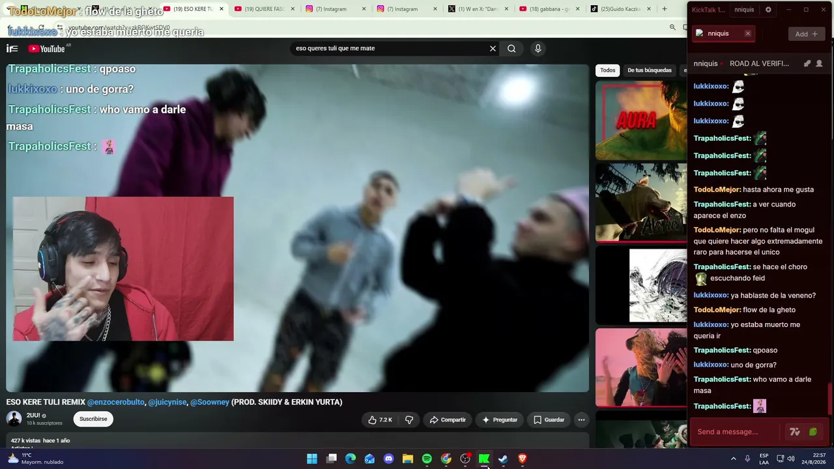
Task: Open Brave browser from the taskbar
Action: pyautogui.click(x=522, y=459)
